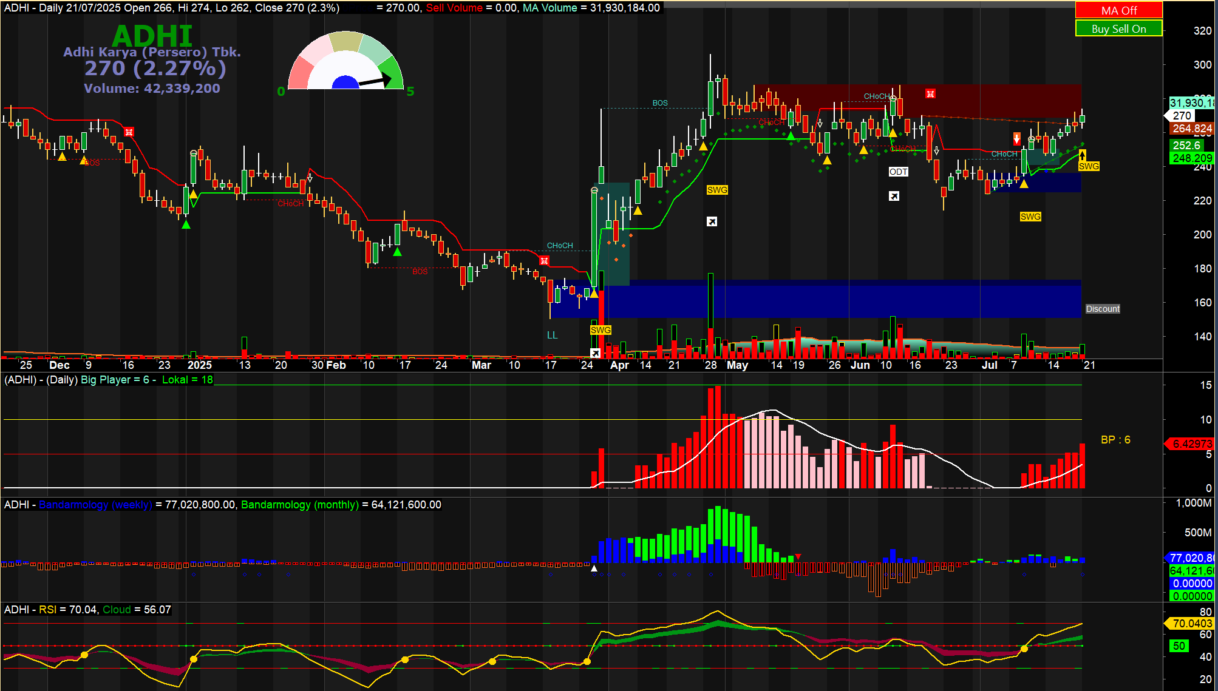
Task: Click the yellow triangle under the late-April candle
Action: 703,146
